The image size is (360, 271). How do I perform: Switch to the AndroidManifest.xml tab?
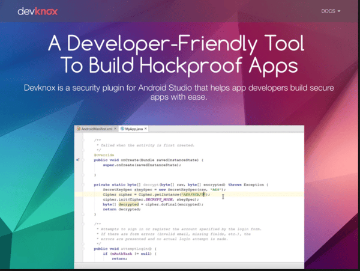click(x=97, y=129)
